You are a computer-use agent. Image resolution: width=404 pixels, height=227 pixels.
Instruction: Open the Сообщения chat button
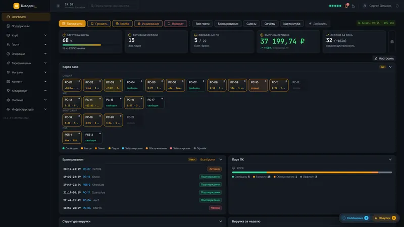click(356, 218)
